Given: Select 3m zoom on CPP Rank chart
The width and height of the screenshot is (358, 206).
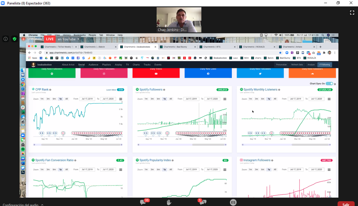Looking at the screenshot, I should (x=48, y=99).
